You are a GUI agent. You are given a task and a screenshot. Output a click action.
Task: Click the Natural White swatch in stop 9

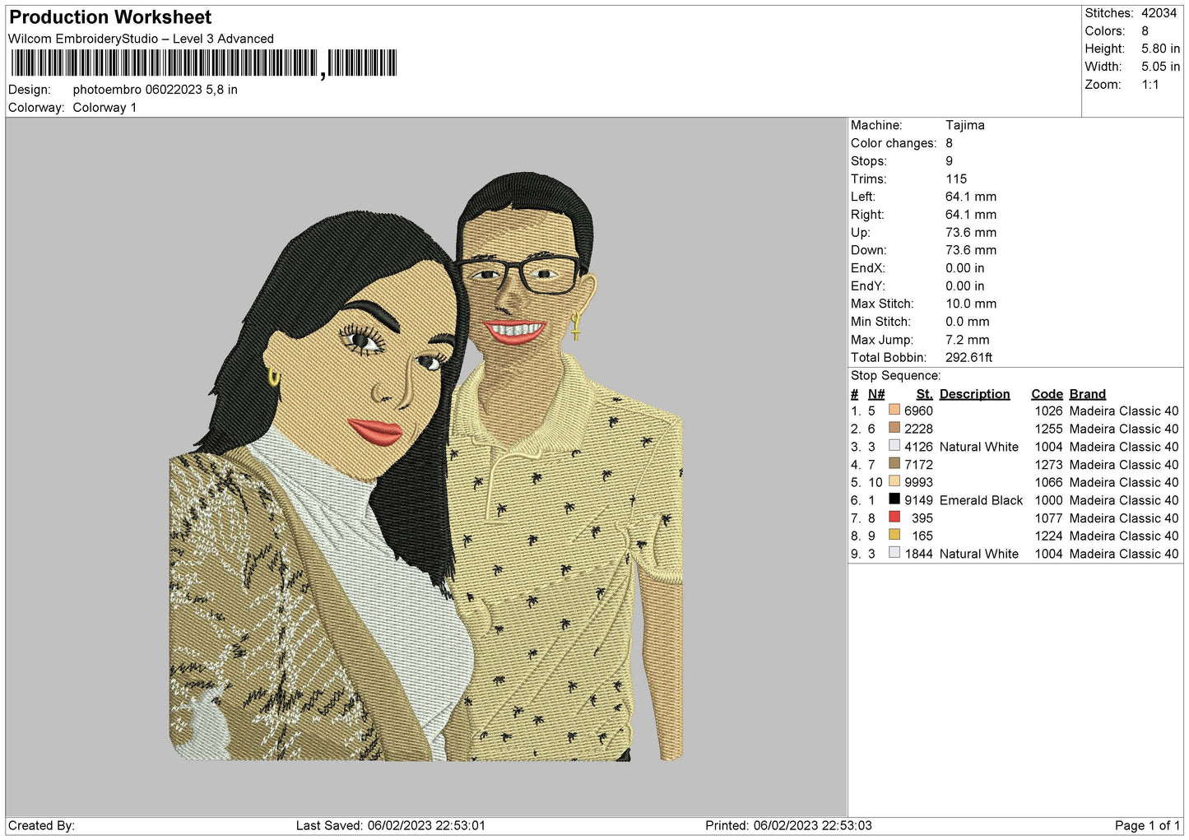tap(894, 553)
